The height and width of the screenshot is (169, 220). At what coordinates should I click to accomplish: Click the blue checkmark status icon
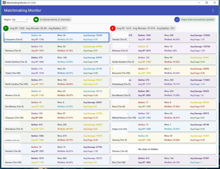pos(177,20)
